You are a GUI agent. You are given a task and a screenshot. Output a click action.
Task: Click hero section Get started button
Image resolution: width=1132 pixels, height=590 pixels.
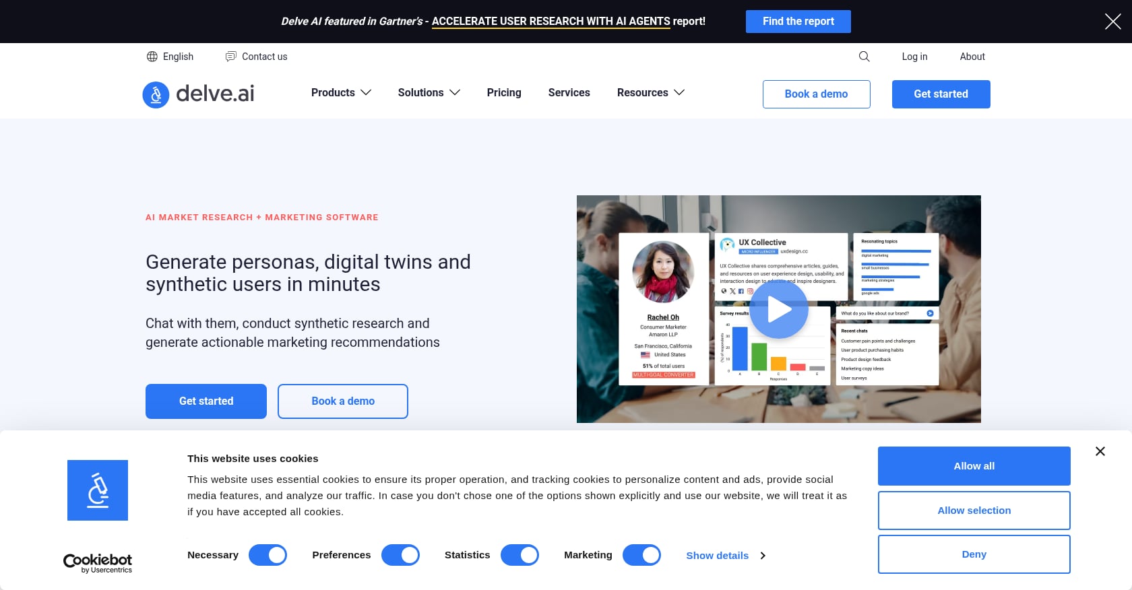point(206,401)
